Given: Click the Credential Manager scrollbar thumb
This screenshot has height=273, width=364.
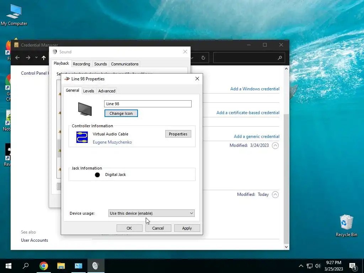Looking at the screenshot, I should pyautogui.click(x=286, y=179).
